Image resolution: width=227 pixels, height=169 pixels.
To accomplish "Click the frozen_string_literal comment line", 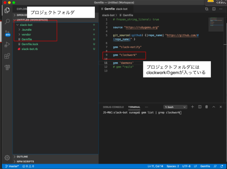I will pyautogui.click(x=136, y=20).
